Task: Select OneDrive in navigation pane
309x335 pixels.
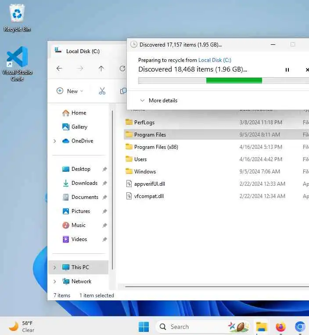Action: coord(78,141)
